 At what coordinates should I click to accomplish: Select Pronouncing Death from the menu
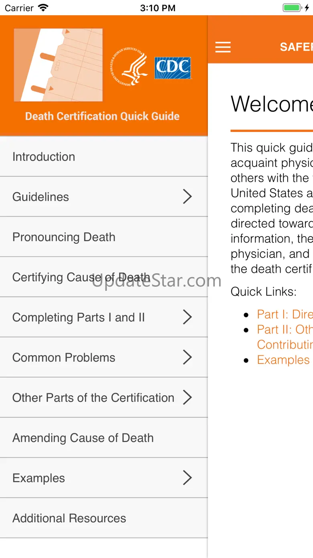click(x=64, y=237)
